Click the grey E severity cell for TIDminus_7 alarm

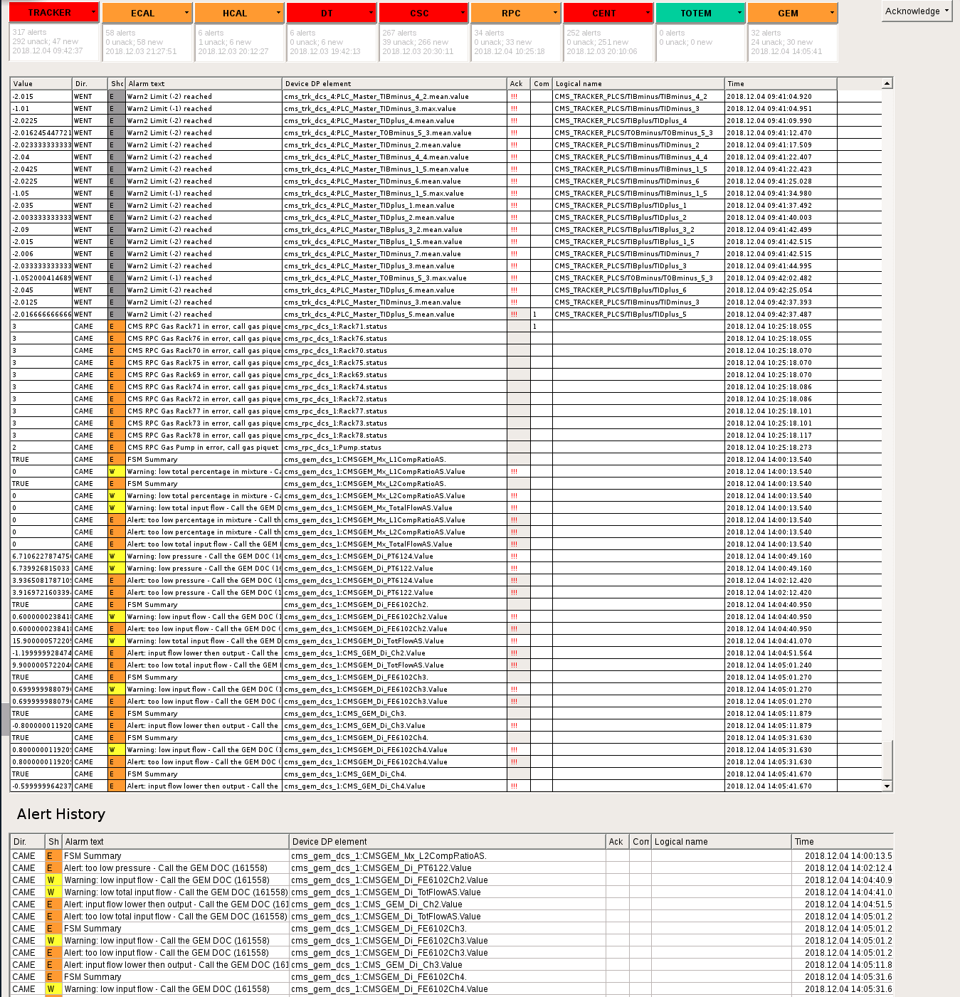tap(116, 254)
